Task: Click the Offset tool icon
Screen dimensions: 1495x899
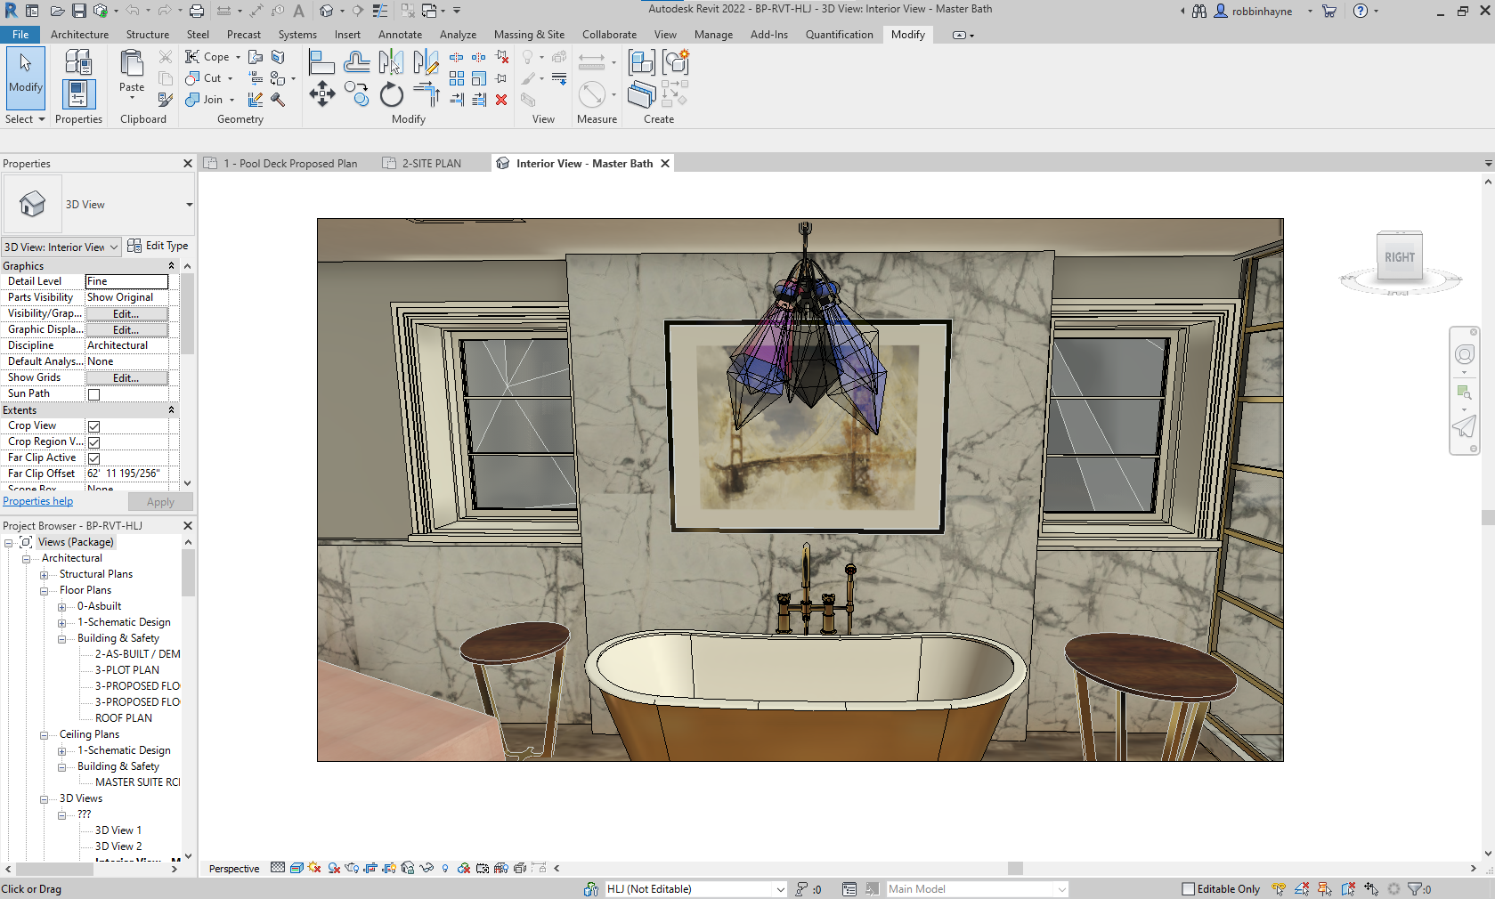Action: tap(356, 62)
